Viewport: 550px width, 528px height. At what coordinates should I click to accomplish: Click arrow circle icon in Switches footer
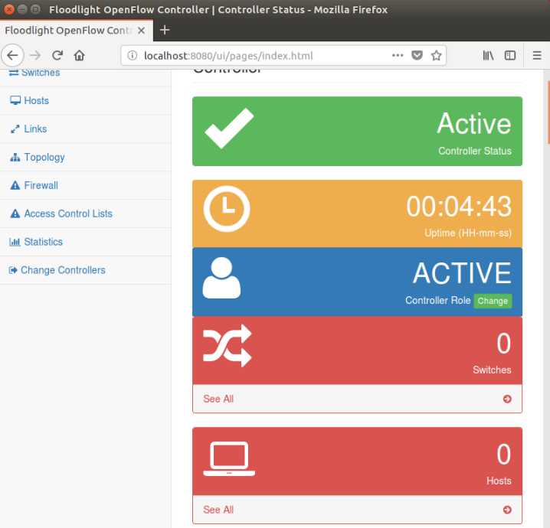tap(507, 399)
